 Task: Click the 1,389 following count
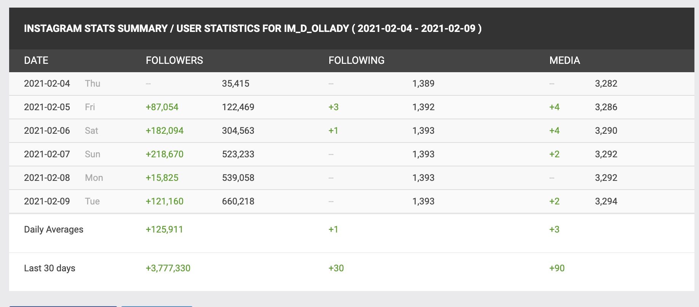coord(423,84)
